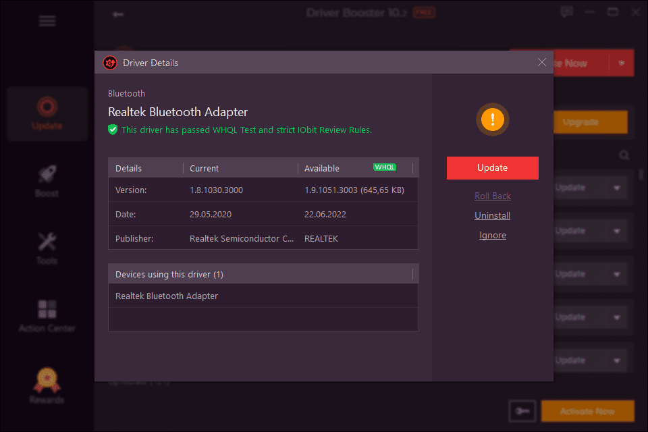
Task: Open the hamburger menu
Action: (47, 20)
